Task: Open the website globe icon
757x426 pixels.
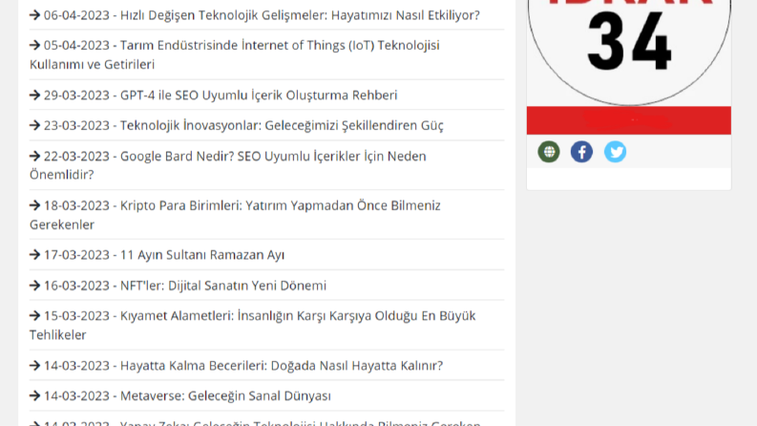Action: (549, 152)
